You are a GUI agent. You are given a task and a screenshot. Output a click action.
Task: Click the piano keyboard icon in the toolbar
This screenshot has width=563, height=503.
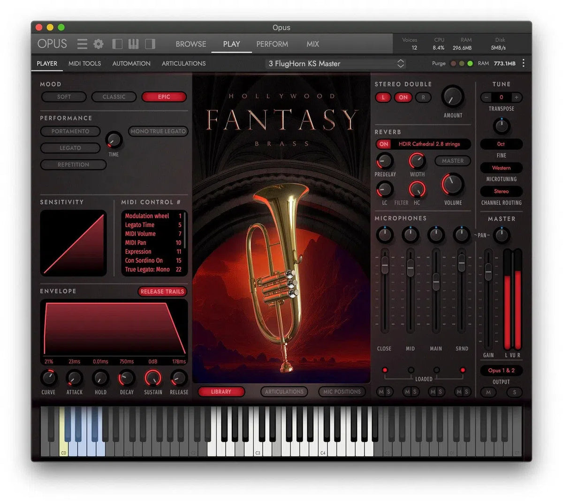click(x=134, y=44)
